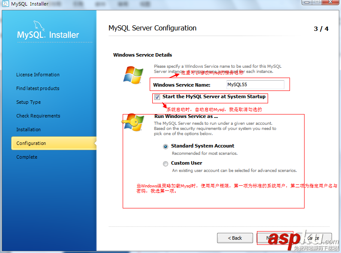
Task: Select the Installation step in sidebar
Action: point(28,130)
